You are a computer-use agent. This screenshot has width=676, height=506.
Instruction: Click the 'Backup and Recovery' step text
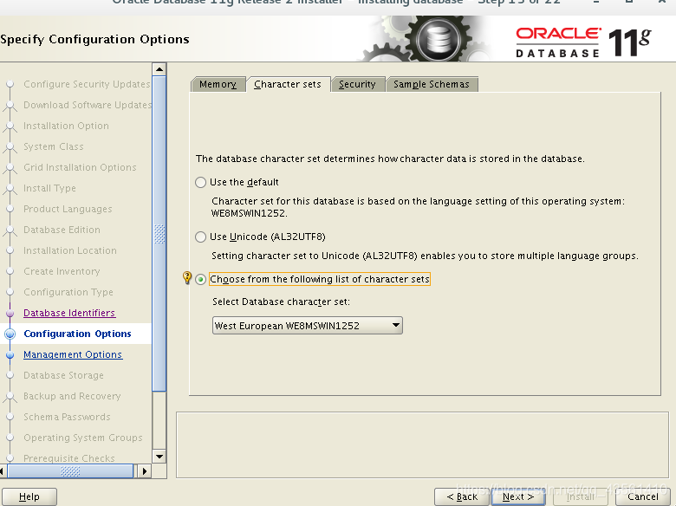click(72, 396)
